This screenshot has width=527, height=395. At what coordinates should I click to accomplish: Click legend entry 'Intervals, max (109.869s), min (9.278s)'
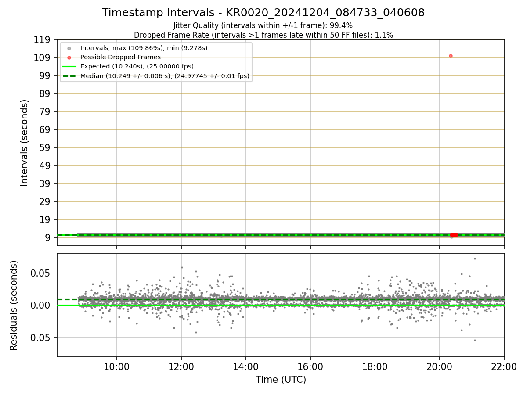pyautogui.click(x=144, y=48)
